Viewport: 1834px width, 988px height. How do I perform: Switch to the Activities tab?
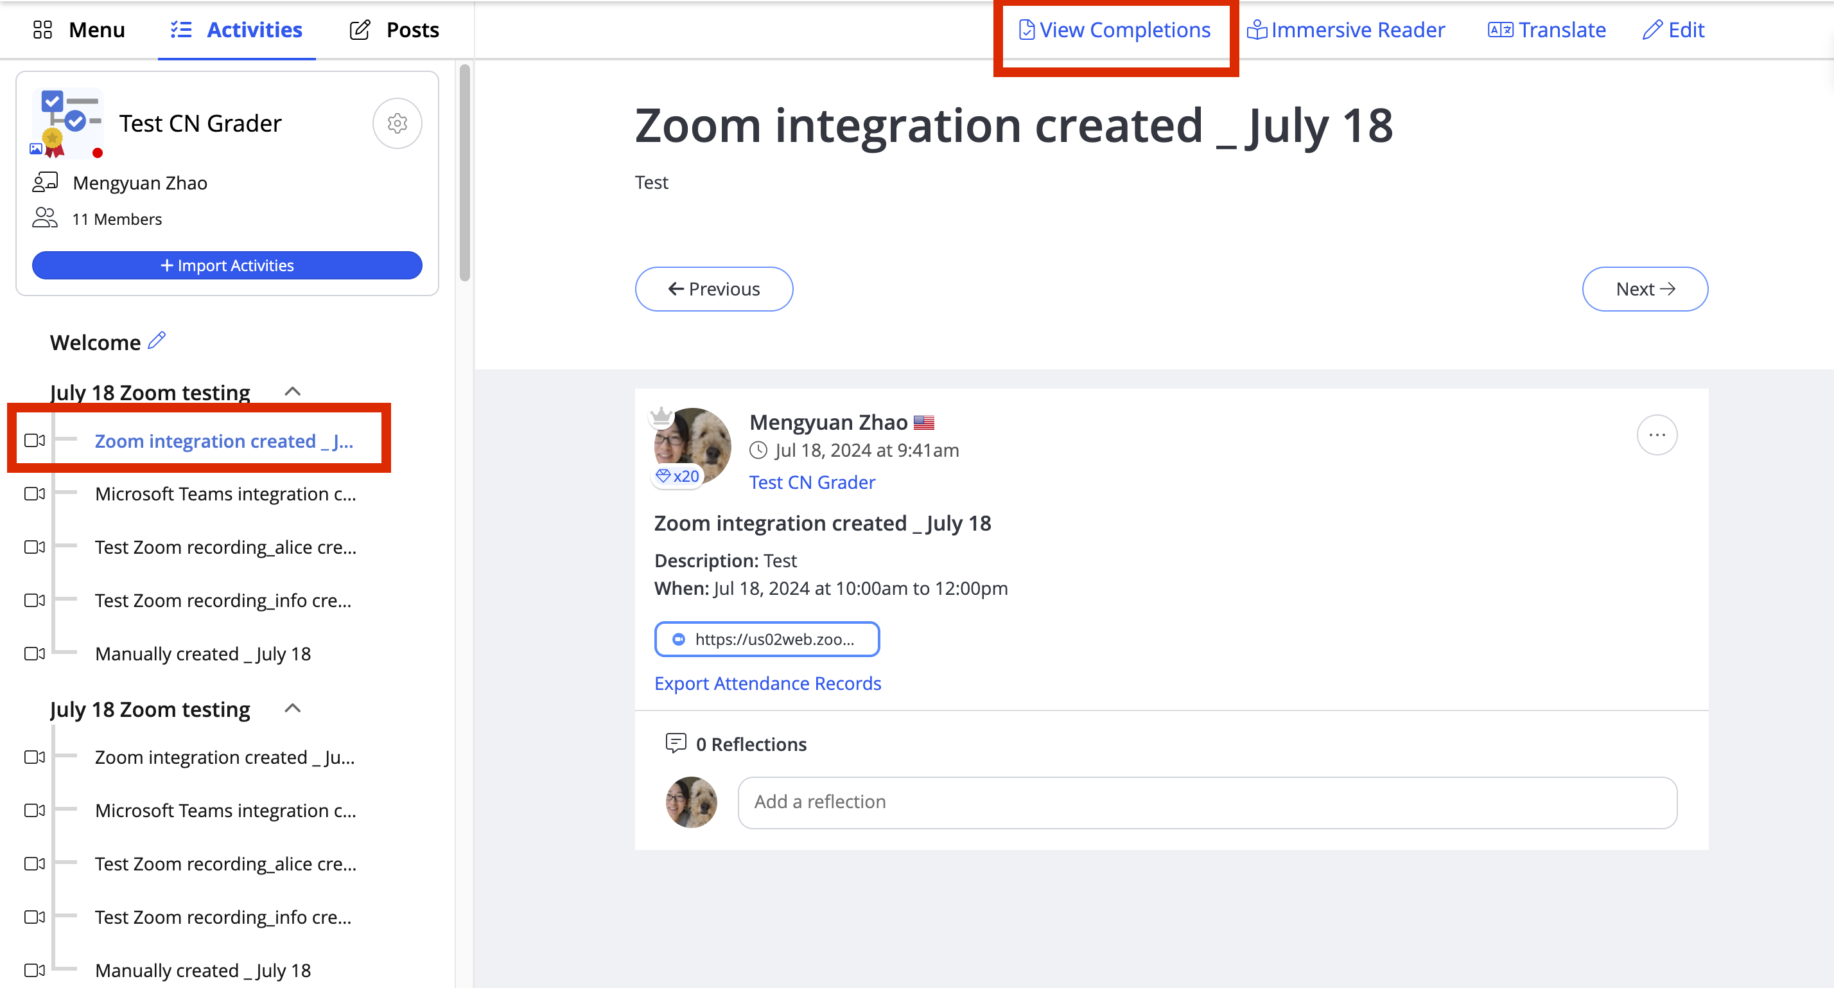click(236, 30)
